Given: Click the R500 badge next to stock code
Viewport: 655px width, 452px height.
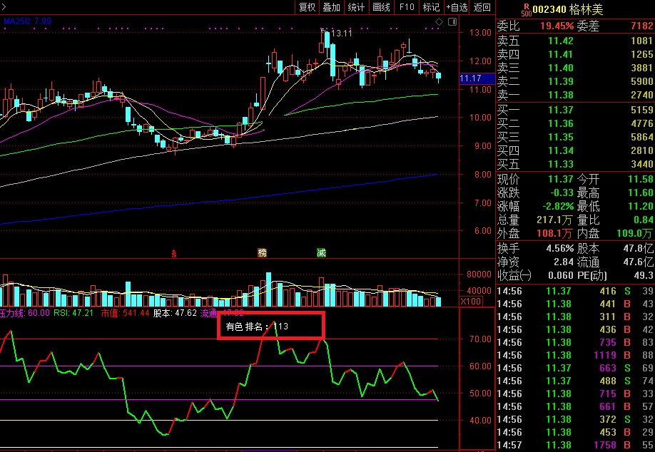Looking at the screenshot, I should [x=527, y=10].
